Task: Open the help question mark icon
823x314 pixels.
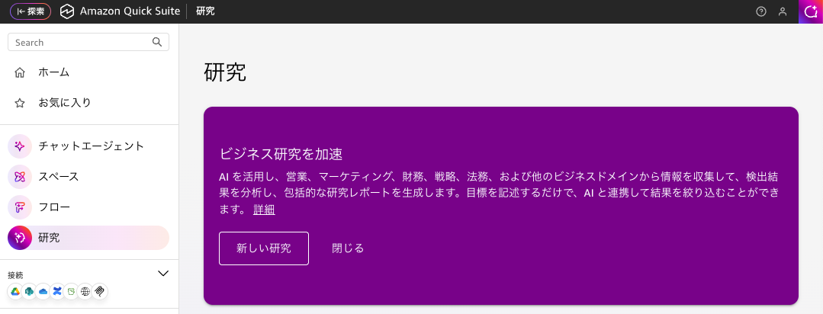Action: [761, 11]
